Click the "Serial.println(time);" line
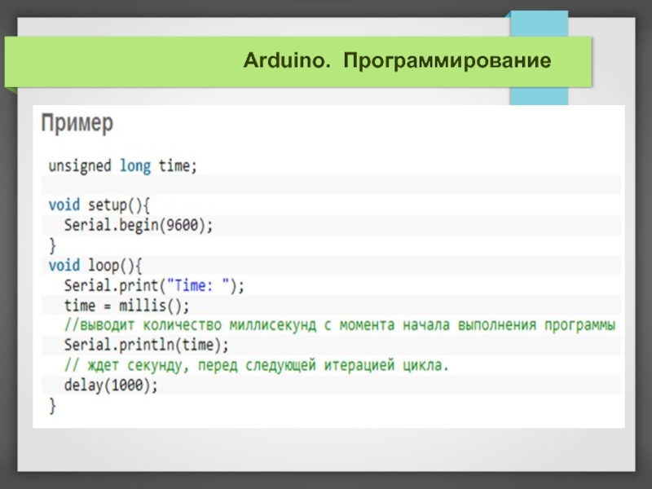This screenshot has width=652, height=489. click(146, 345)
